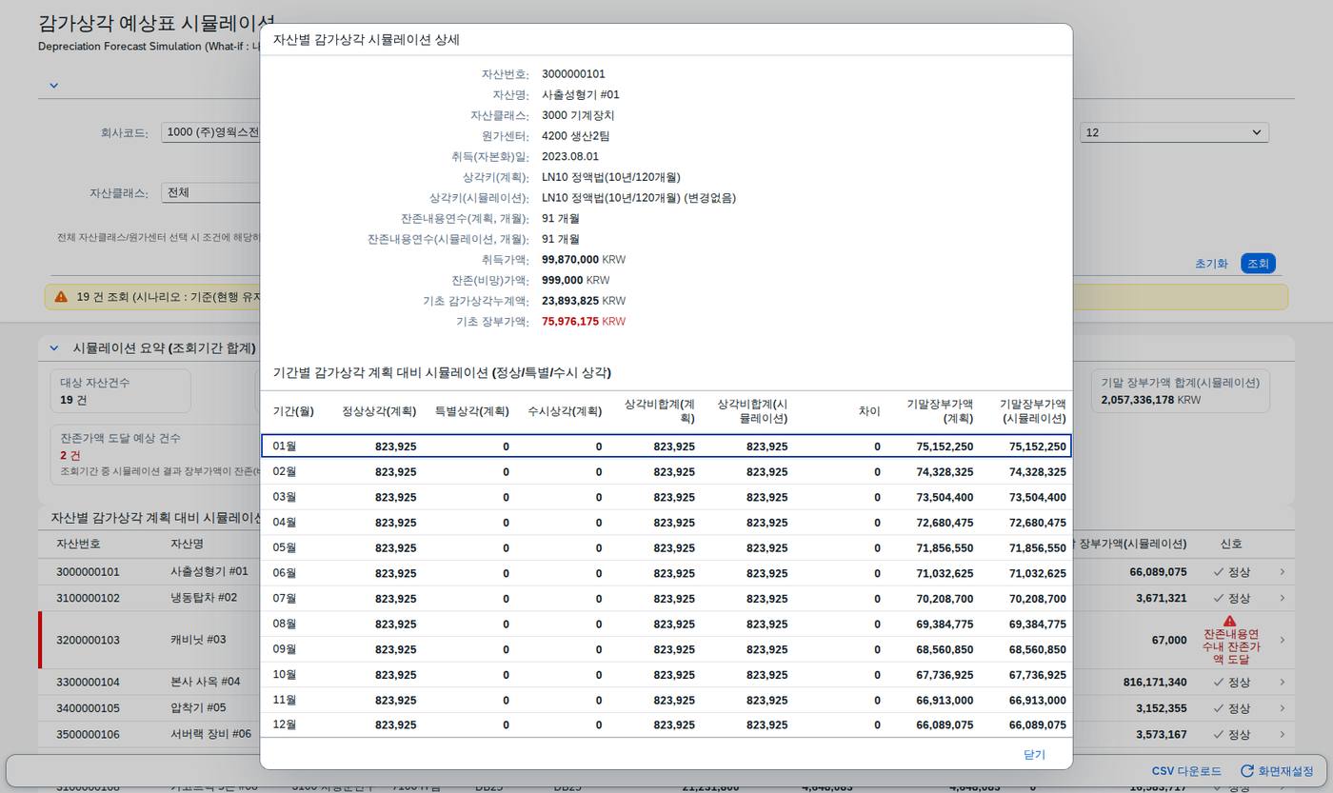
Task: Click the 기초 감가상각누계액 value 23,893,825
Action: click(570, 301)
